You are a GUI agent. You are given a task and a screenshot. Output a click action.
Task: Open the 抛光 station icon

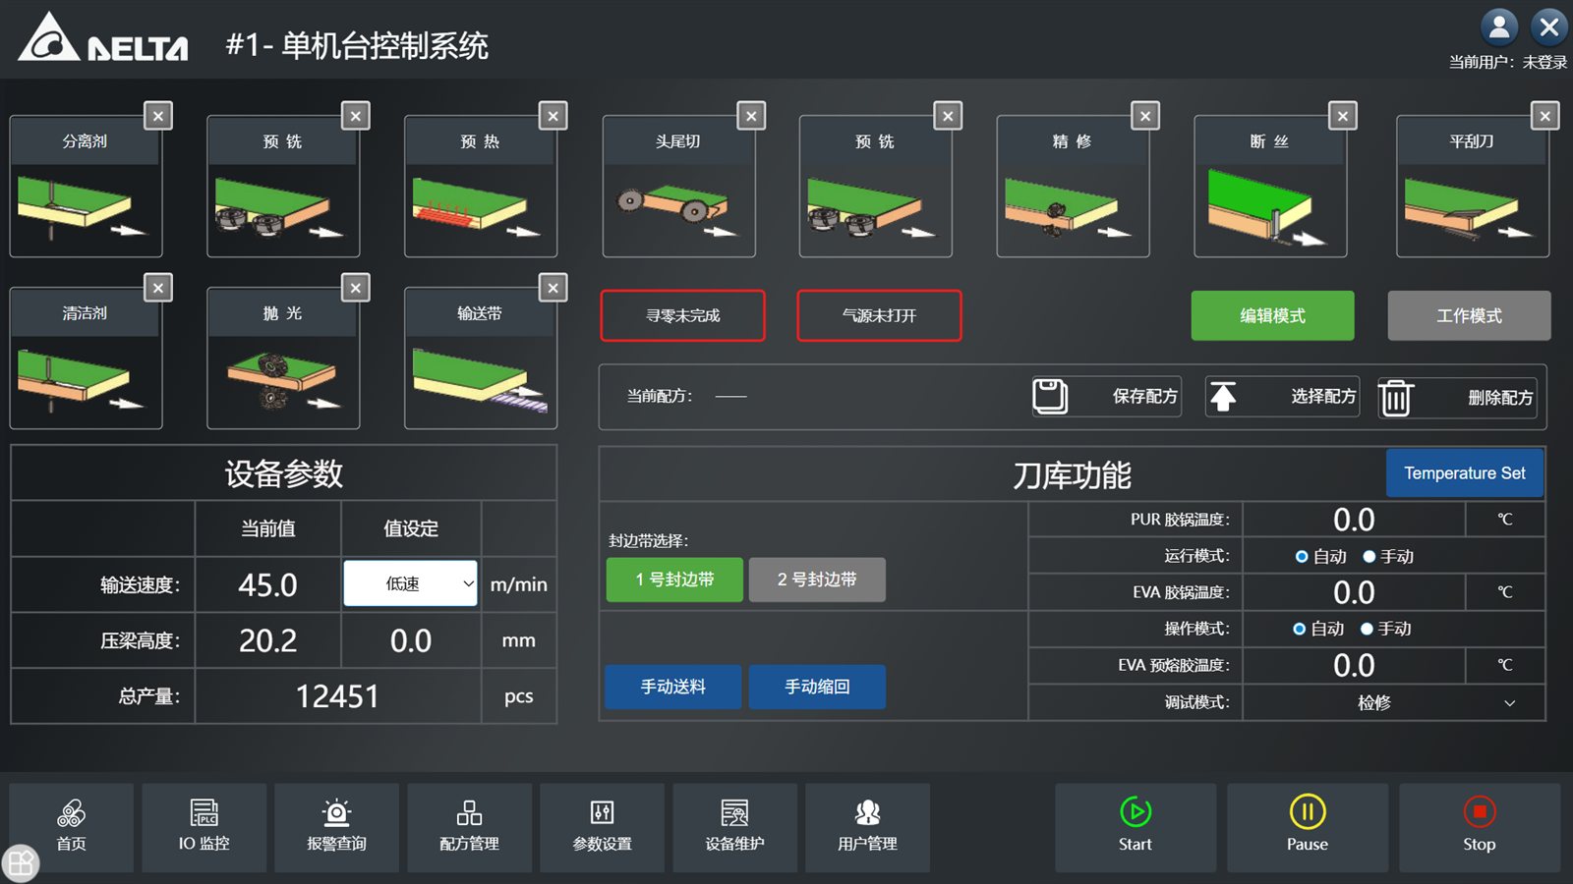pyautogui.click(x=283, y=359)
